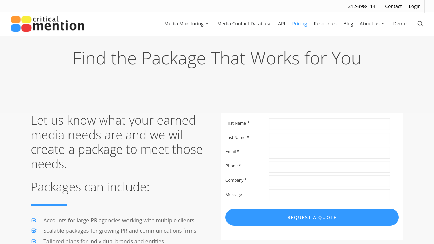
Task: Click checkmark icon beside scalable packages
Action: click(x=34, y=231)
